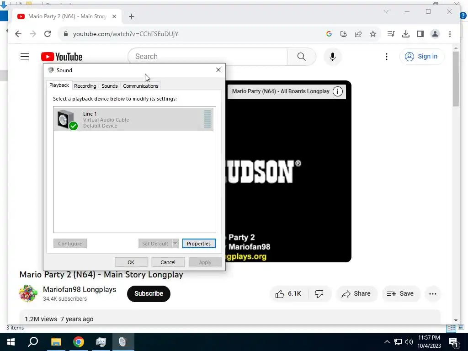The width and height of the screenshot is (468, 351).
Task: Open Chrome profile avatar
Action: (435, 34)
